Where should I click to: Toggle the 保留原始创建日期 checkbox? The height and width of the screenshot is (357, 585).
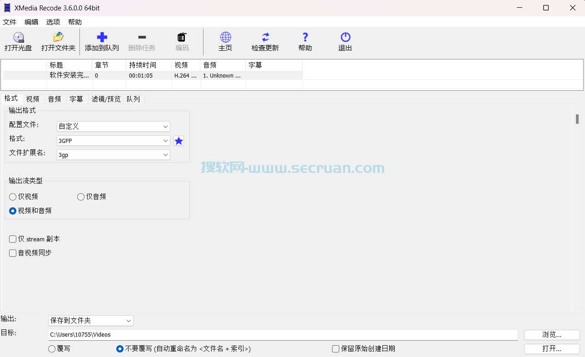336,349
